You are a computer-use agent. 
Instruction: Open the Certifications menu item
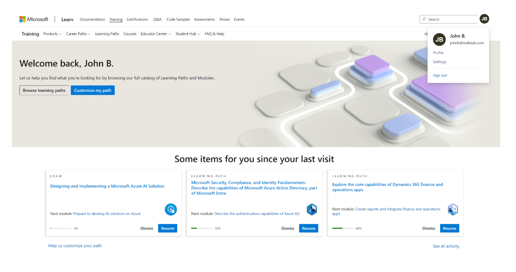coord(137,19)
